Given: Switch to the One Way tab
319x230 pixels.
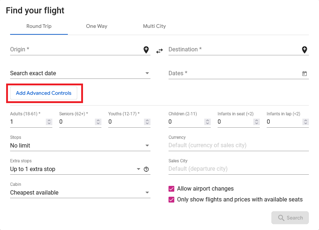Looking at the screenshot, I should pos(96,26).
